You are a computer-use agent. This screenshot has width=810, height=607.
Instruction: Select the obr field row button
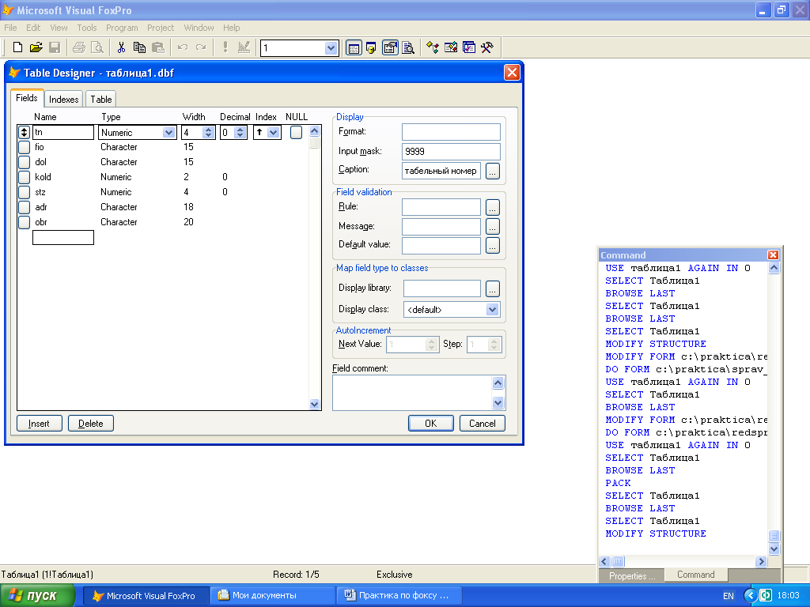[24, 222]
